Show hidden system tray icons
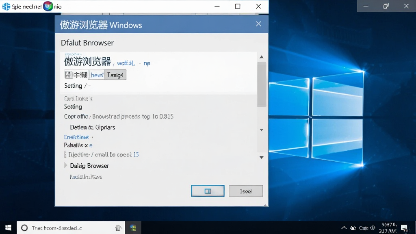The height and width of the screenshot is (234, 416). pyautogui.click(x=344, y=227)
